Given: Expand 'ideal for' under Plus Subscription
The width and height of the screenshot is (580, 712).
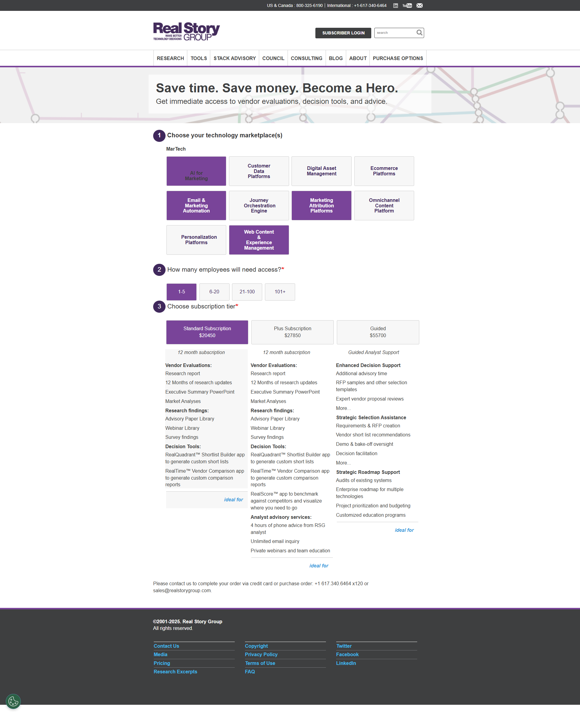Looking at the screenshot, I should click(x=319, y=565).
